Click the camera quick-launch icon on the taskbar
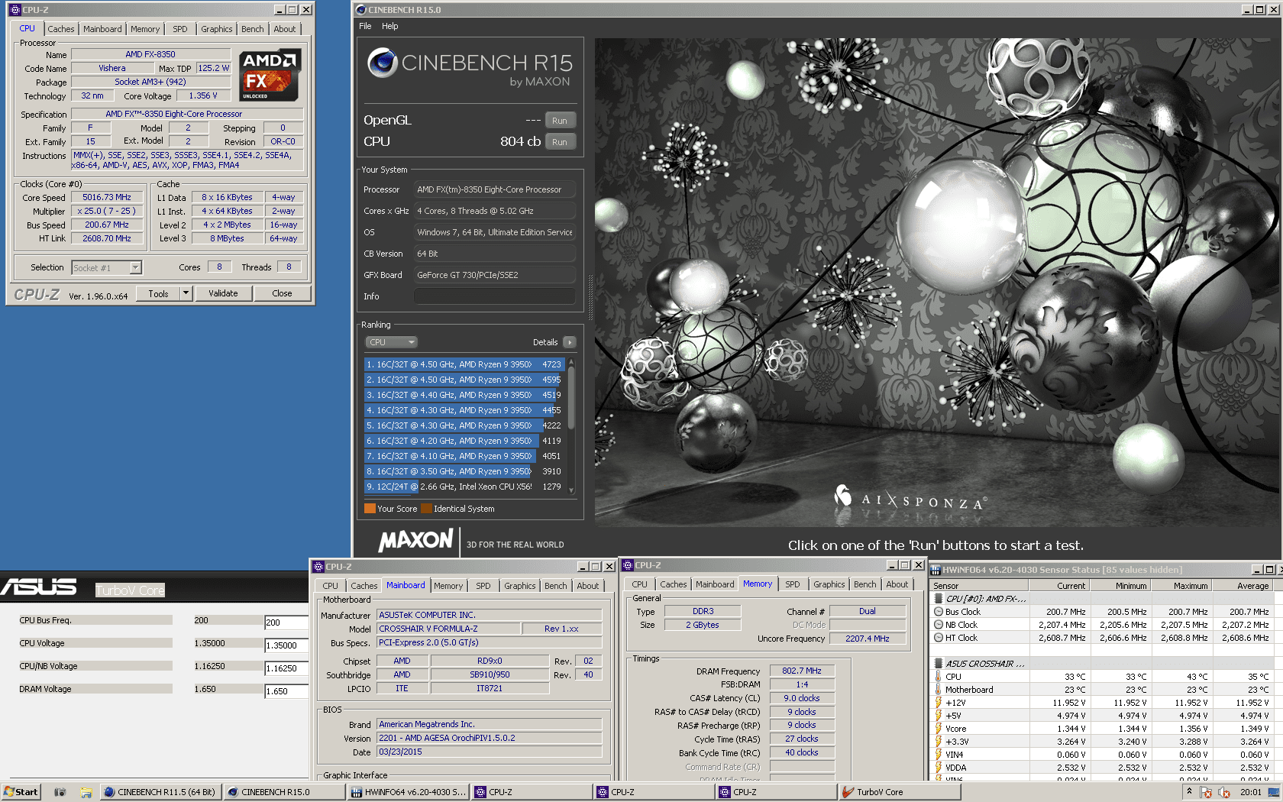The width and height of the screenshot is (1283, 802). [60, 792]
